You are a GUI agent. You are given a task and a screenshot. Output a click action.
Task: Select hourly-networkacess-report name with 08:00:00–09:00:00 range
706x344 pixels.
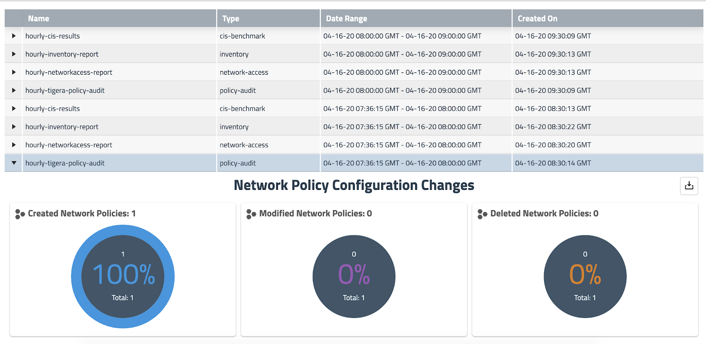(x=69, y=72)
